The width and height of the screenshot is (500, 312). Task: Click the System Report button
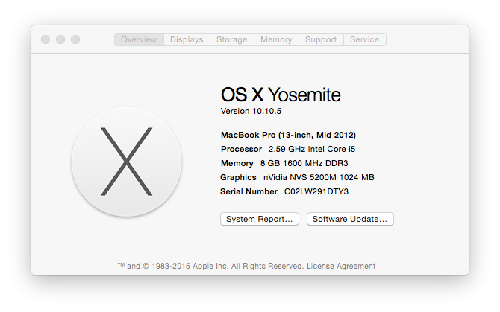[260, 219]
